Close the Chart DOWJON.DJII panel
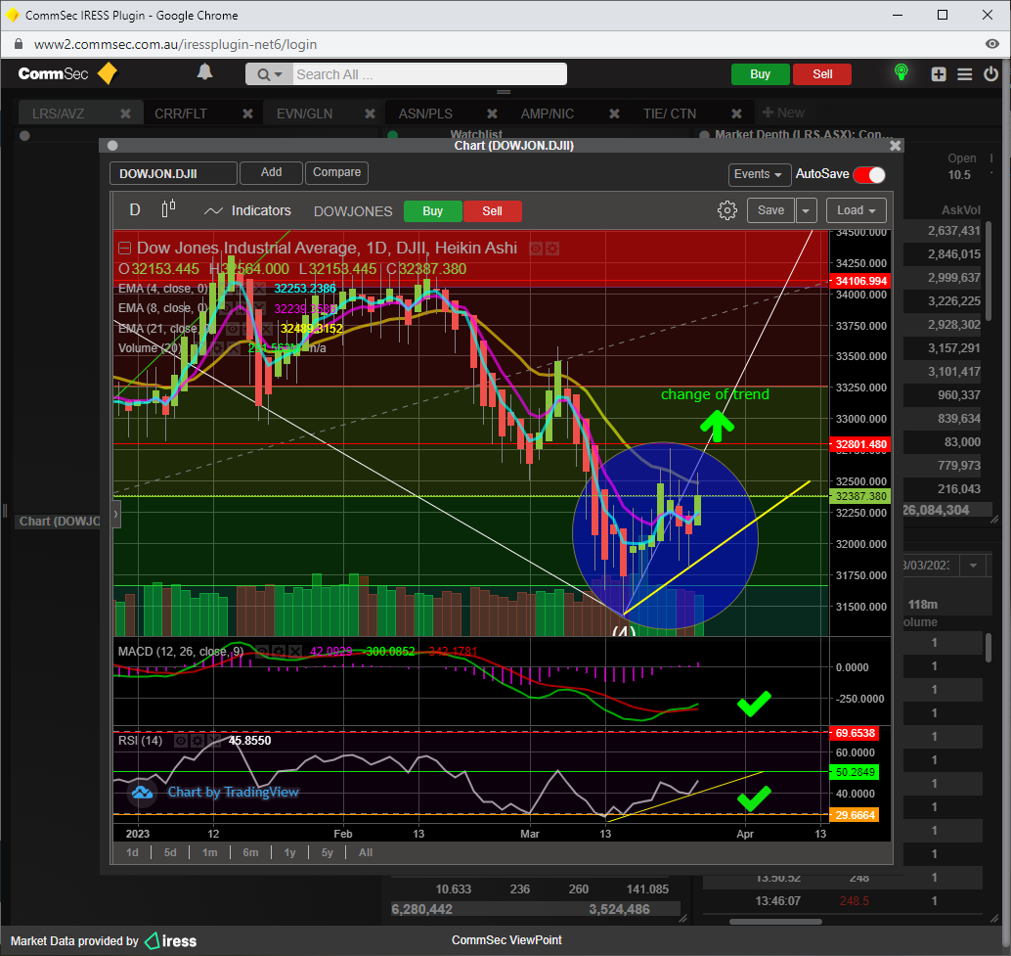The image size is (1011, 956). click(895, 145)
